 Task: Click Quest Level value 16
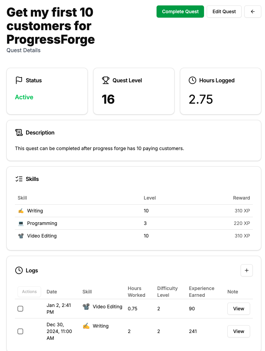(108, 99)
